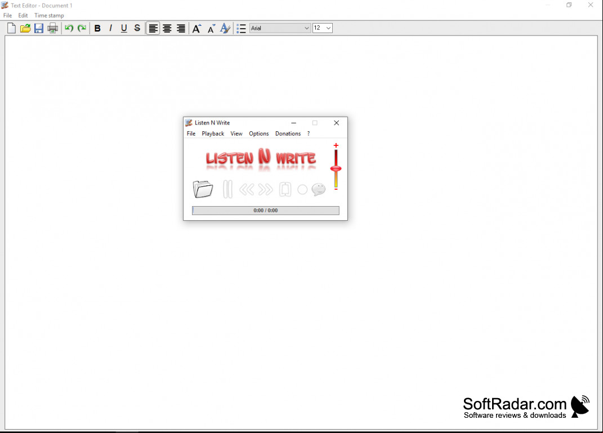This screenshot has height=433, width=603.
Task: Open the Text Editor Edit menu
Action: pyautogui.click(x=23, y=15)
